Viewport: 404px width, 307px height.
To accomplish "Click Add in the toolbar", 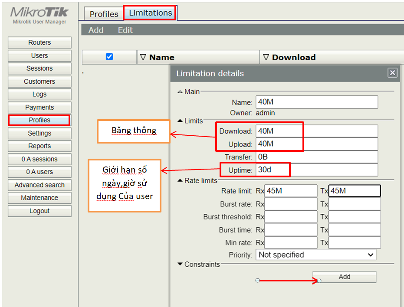I will pos(96,30).
